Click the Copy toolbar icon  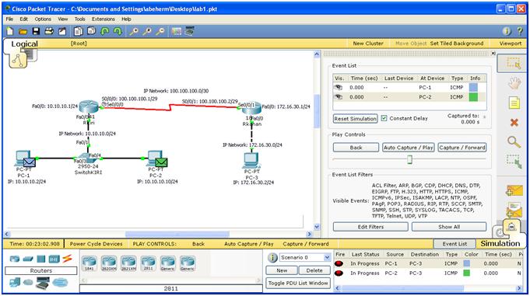point(79,31)
